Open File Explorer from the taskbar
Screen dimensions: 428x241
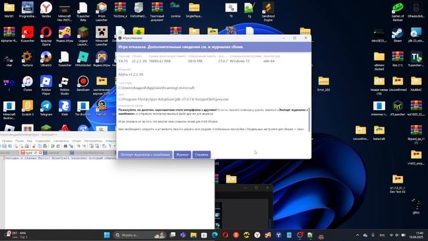pyautogui.click(x=193, y=235)
